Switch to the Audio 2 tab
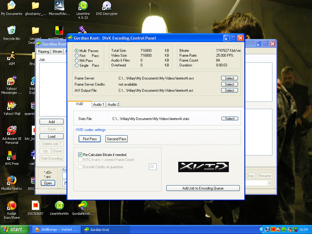The image size is (312, 234). pyautogui.click(x=113, y=105)
